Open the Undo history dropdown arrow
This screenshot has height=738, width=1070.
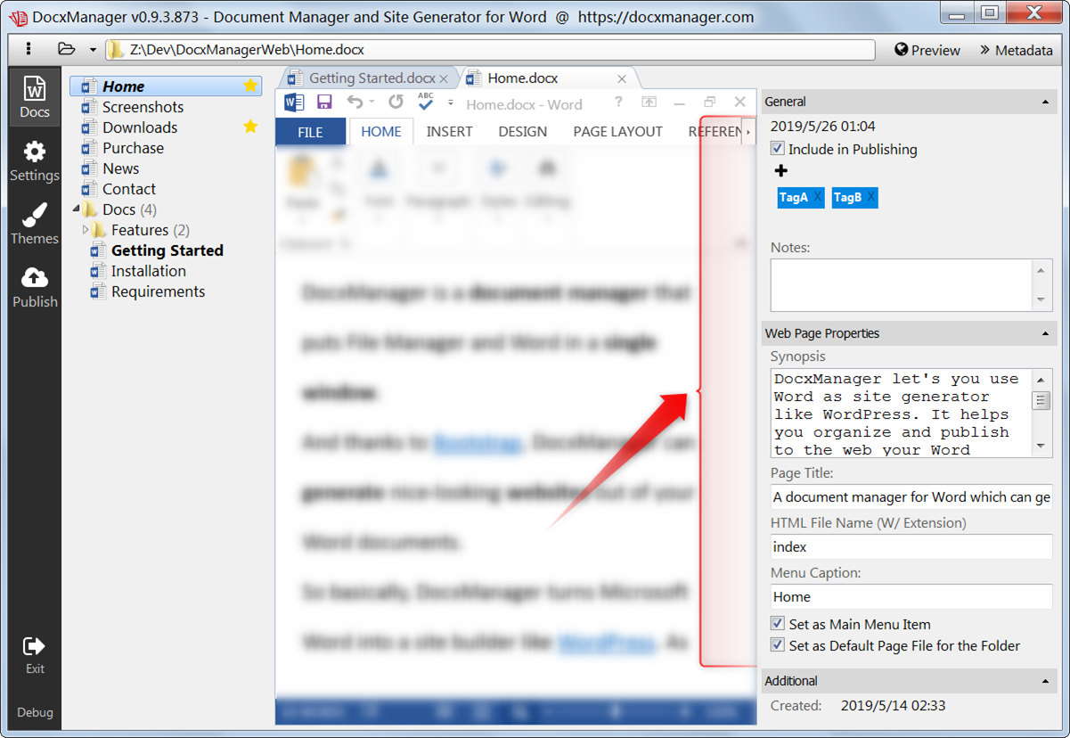click(x=372, y=102)
